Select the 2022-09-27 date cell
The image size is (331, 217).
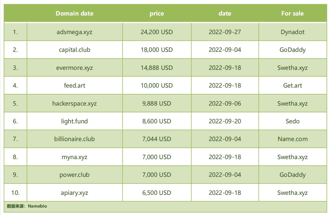225,32
